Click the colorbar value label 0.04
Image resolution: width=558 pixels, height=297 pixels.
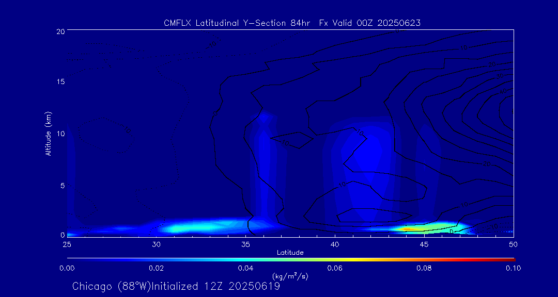pos(246,268)
